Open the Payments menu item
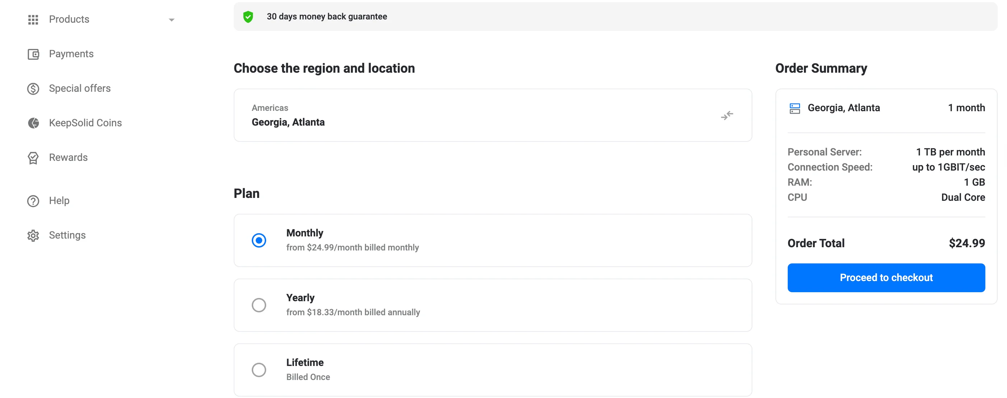This screenshot has width=1007, height=398. point(71,54)
